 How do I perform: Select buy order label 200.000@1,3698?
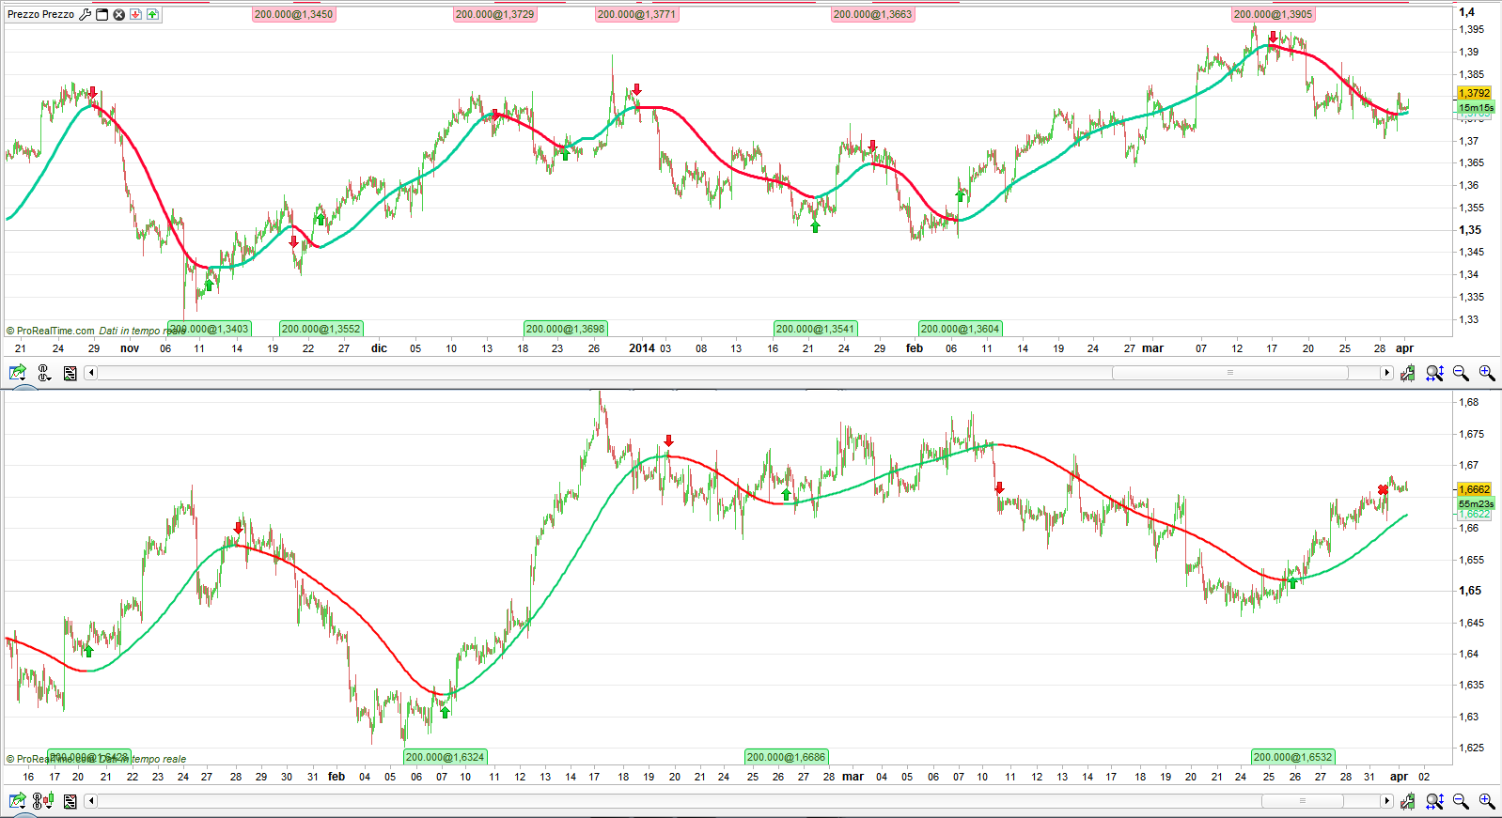pyautogui.click(x=566, y=329)
